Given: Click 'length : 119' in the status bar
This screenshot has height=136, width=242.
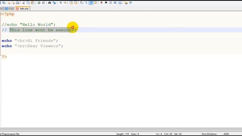Looking at the screenshot, I should pyautogui.click(x=123, y=134).
